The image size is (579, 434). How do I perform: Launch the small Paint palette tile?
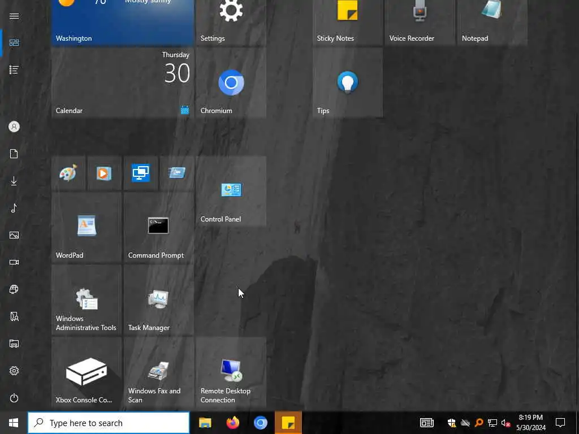tap(68, 173)
